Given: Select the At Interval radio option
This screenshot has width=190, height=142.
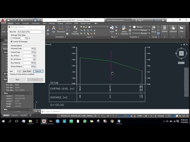Looking at the screenshot, I should click(x=12, y=38).
